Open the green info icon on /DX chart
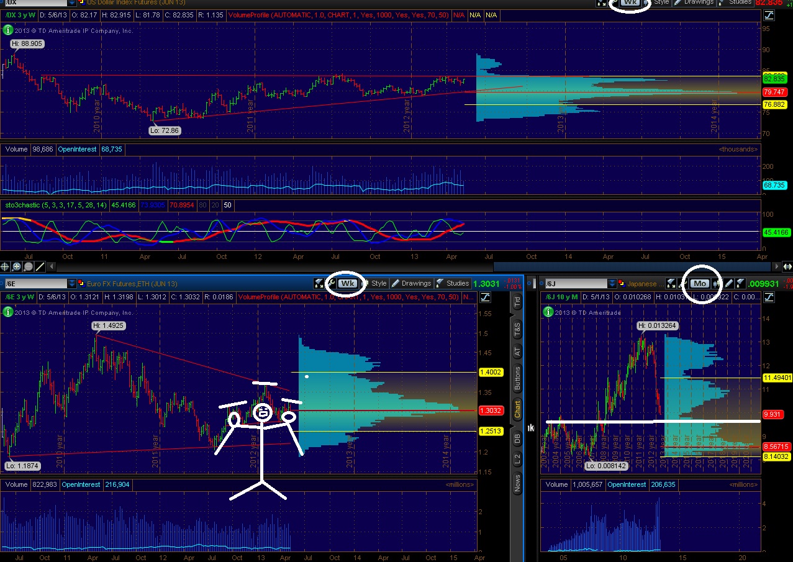 [x=8, y=29]
